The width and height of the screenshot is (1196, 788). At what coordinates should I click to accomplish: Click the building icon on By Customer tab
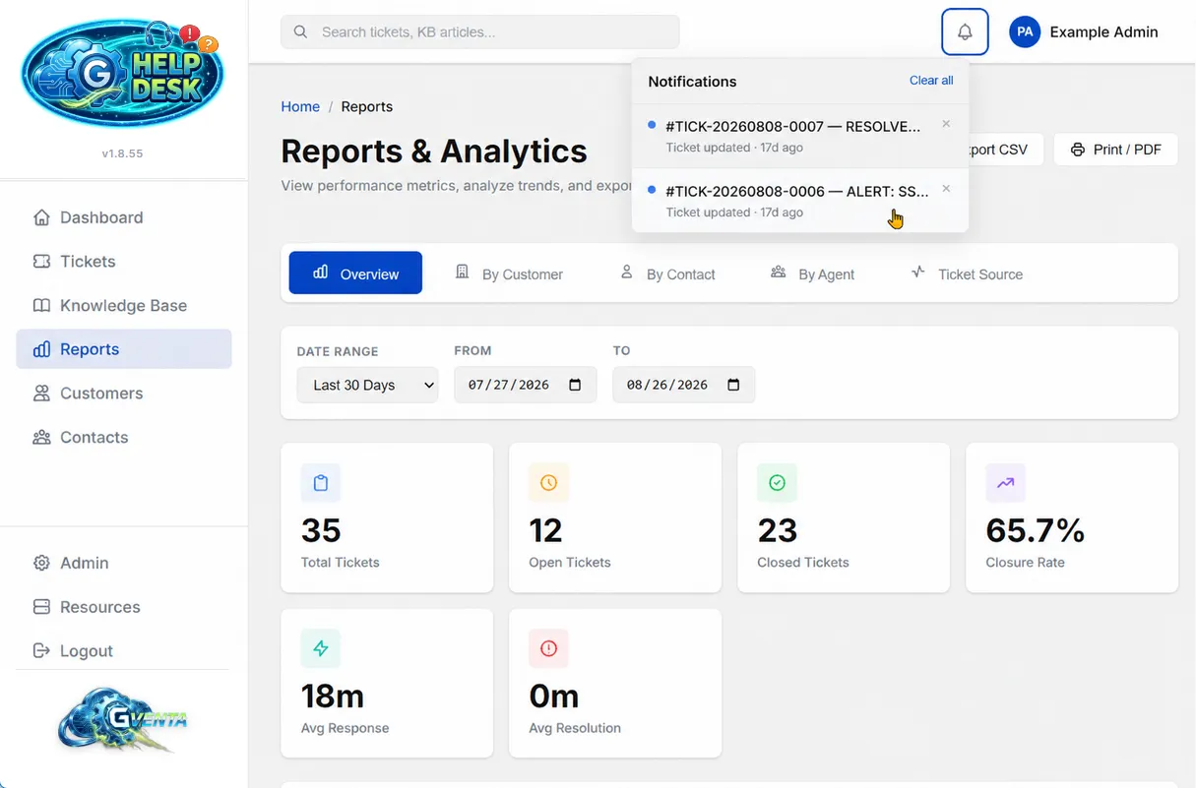[462, 272]
